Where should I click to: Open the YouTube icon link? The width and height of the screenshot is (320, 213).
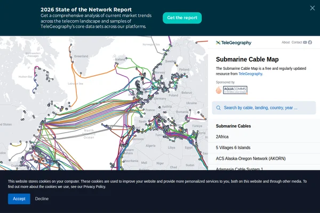click(305, 43)
